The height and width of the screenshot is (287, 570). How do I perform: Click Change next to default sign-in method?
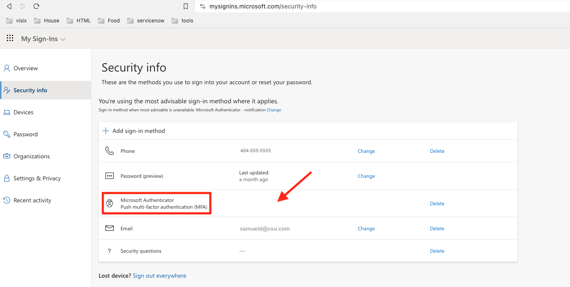(274, 110)
